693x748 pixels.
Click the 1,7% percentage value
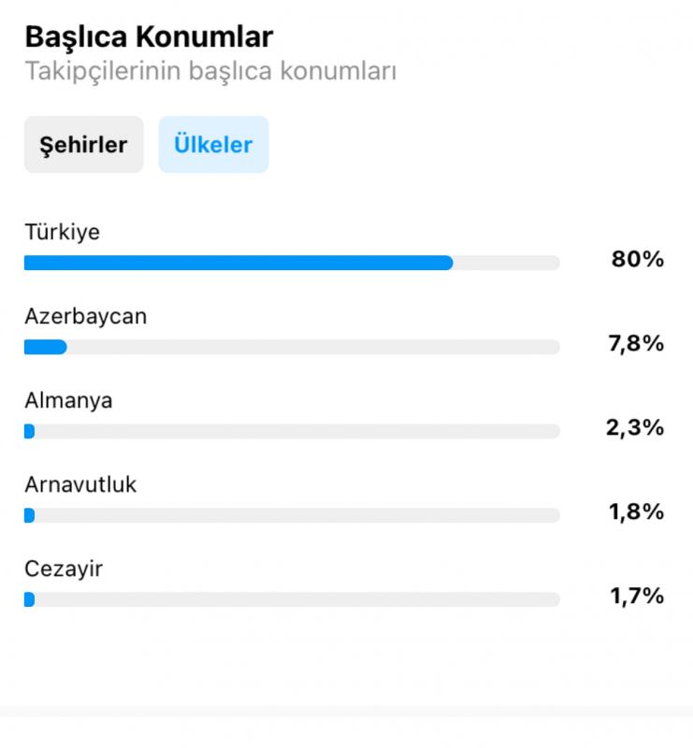(x=637, y=596)
